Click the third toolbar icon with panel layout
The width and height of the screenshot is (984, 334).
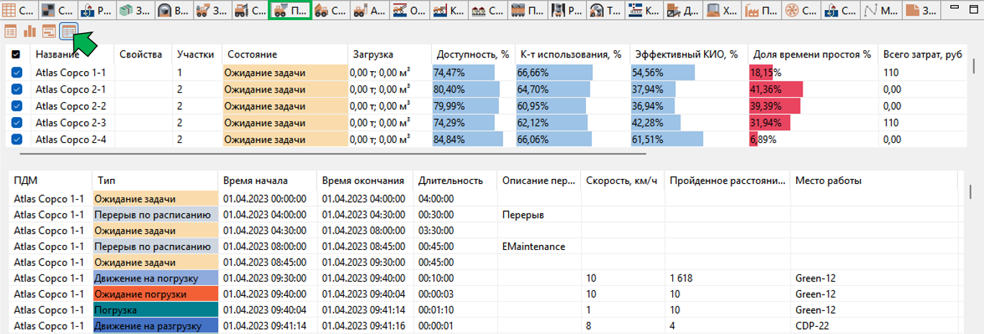[50, 31]
